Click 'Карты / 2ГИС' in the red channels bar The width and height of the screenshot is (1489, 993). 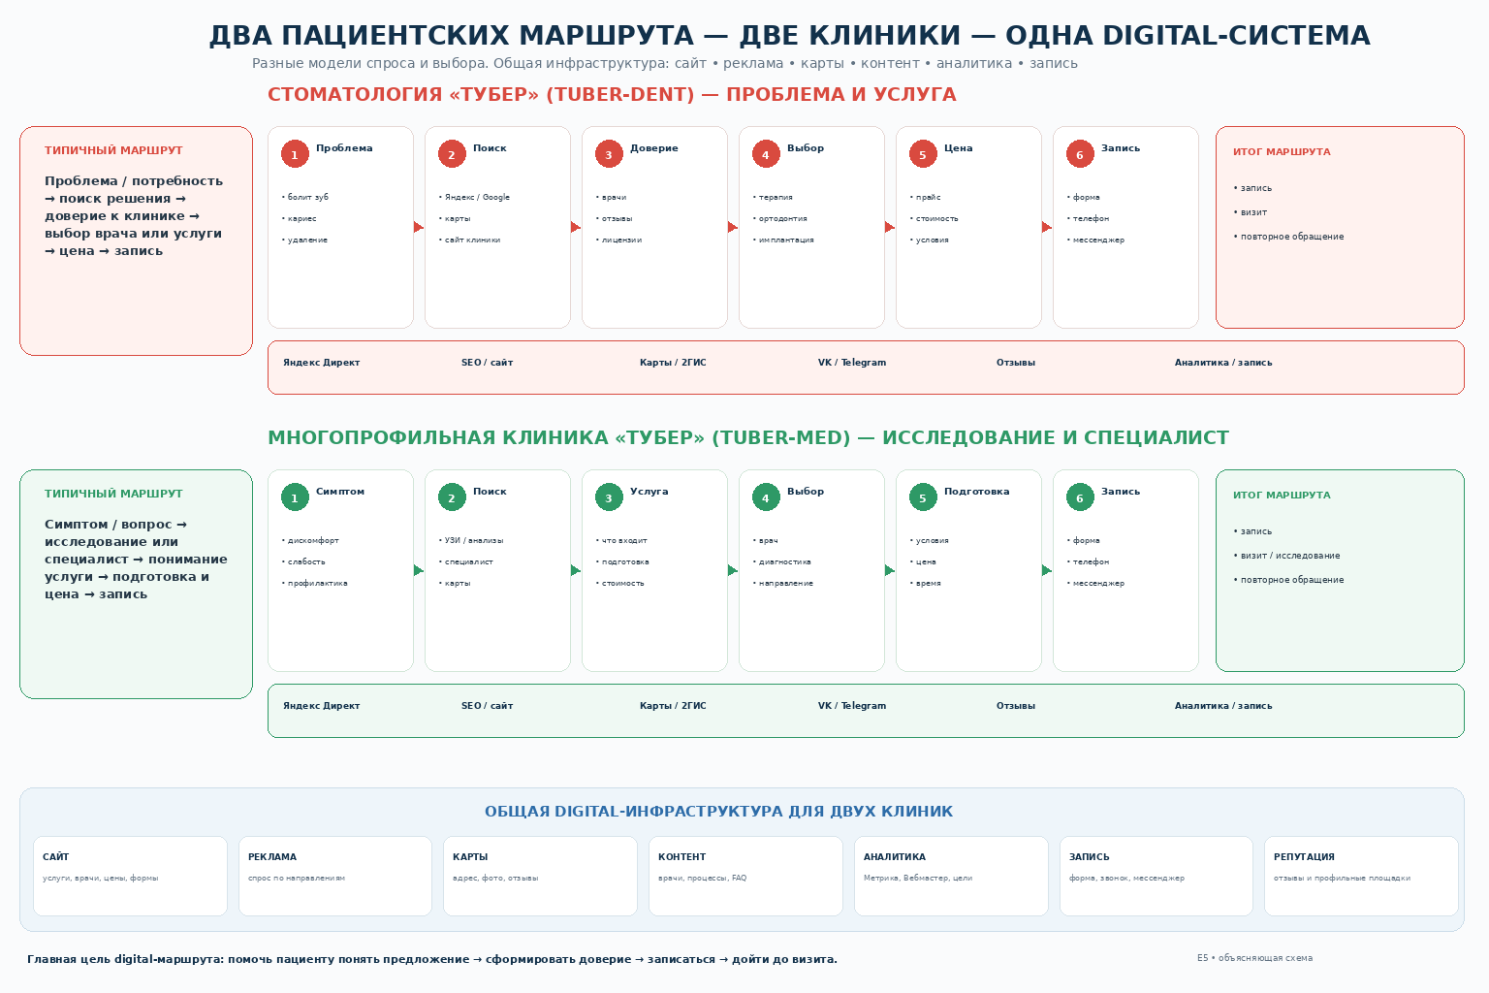(673, 363)
